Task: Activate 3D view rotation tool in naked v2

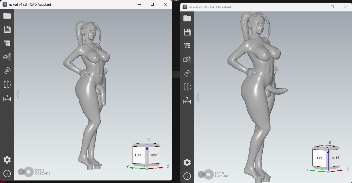Action: click(187, 73)
